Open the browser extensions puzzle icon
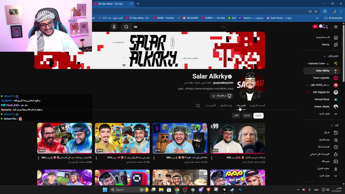This screenshot has width=345, height=194. [325, 11]
